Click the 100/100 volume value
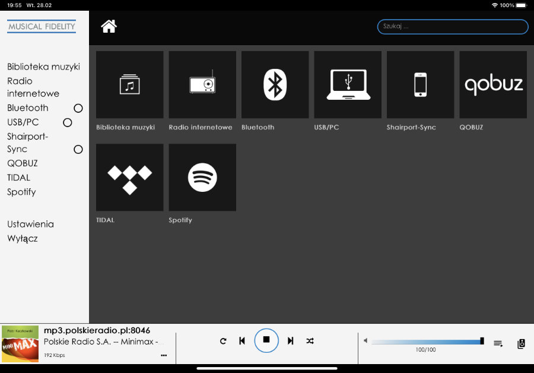This screenshot has height=373, width=534. click(x=425, y=350)
